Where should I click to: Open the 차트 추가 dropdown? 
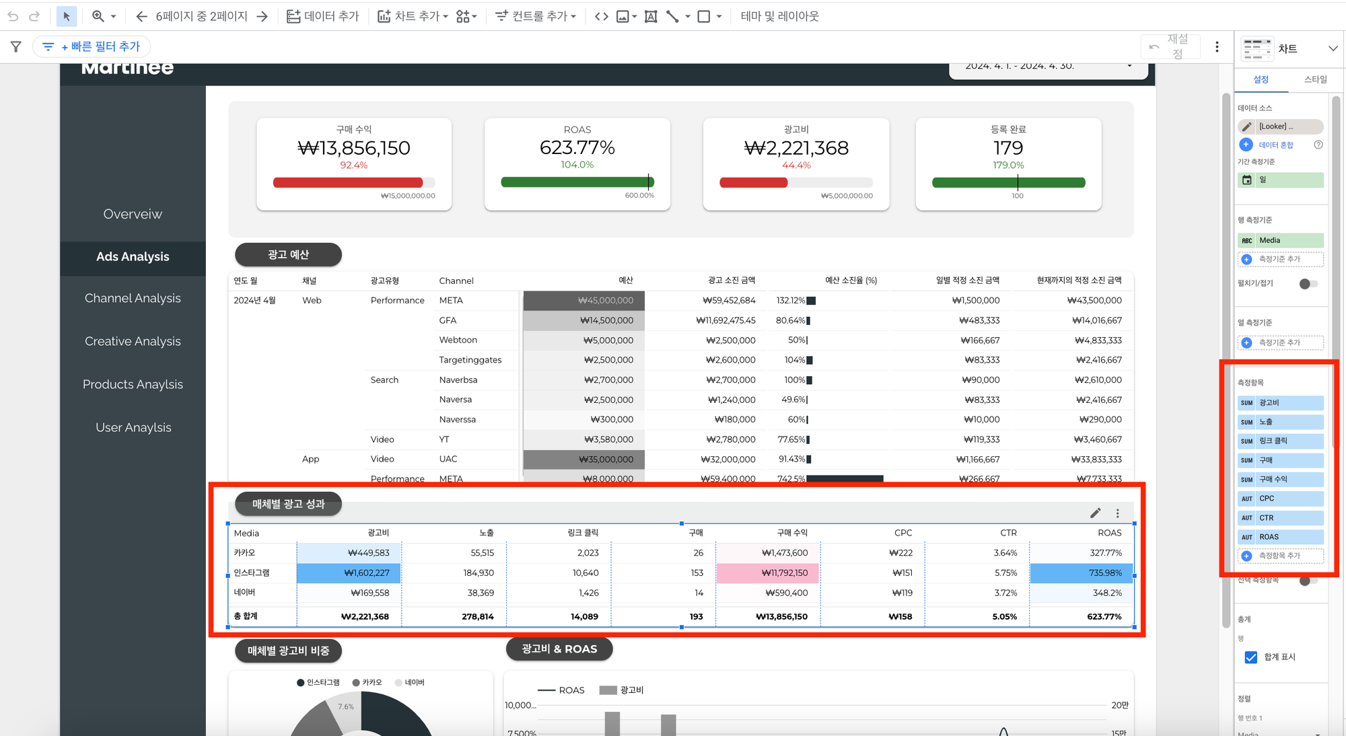(413, 16)
